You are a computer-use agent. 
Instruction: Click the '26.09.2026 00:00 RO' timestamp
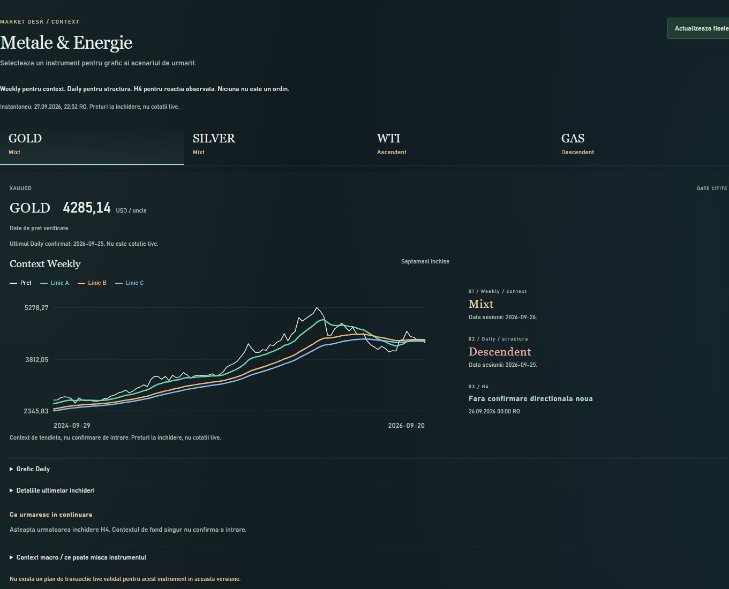494,412
